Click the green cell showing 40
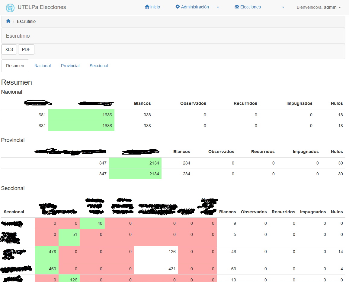This screenshot has height=282, width=349. [92, 223]
